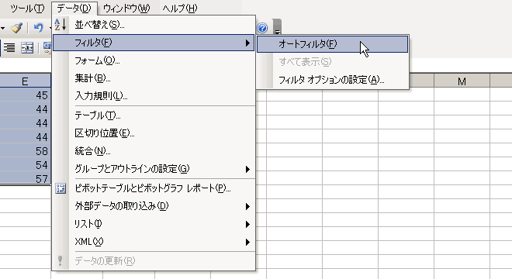Choose 集計(B)... subtotals command

pyautogui.click(x=154, y=78)
